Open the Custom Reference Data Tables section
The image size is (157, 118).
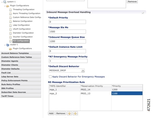(17, 57)
